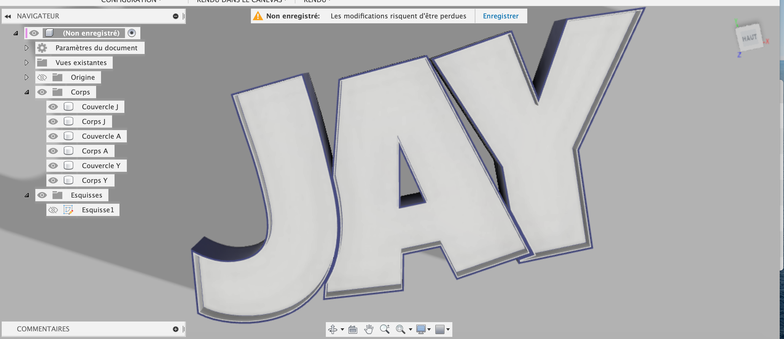Click the HAUT view cube face

point(749,38)
